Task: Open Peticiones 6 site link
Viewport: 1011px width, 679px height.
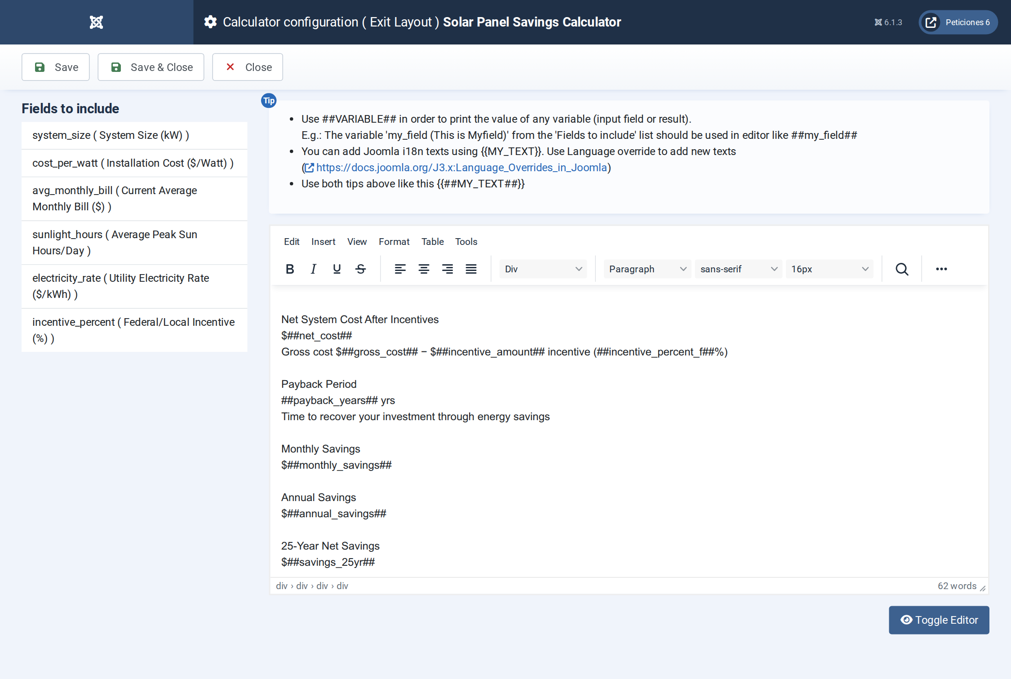Action: coord(958,22)
